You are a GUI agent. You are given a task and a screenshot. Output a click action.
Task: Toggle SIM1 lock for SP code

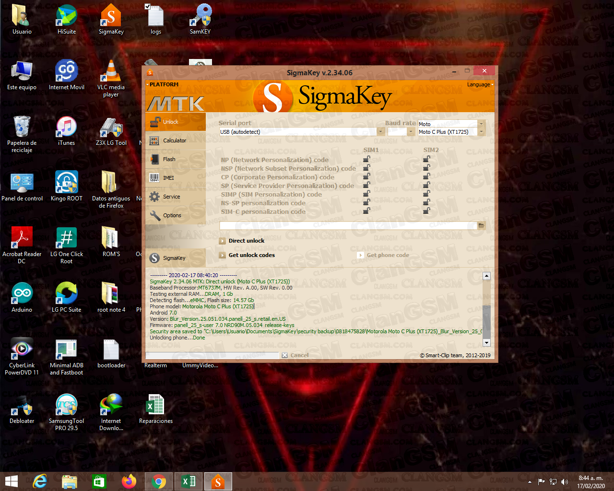366,185
